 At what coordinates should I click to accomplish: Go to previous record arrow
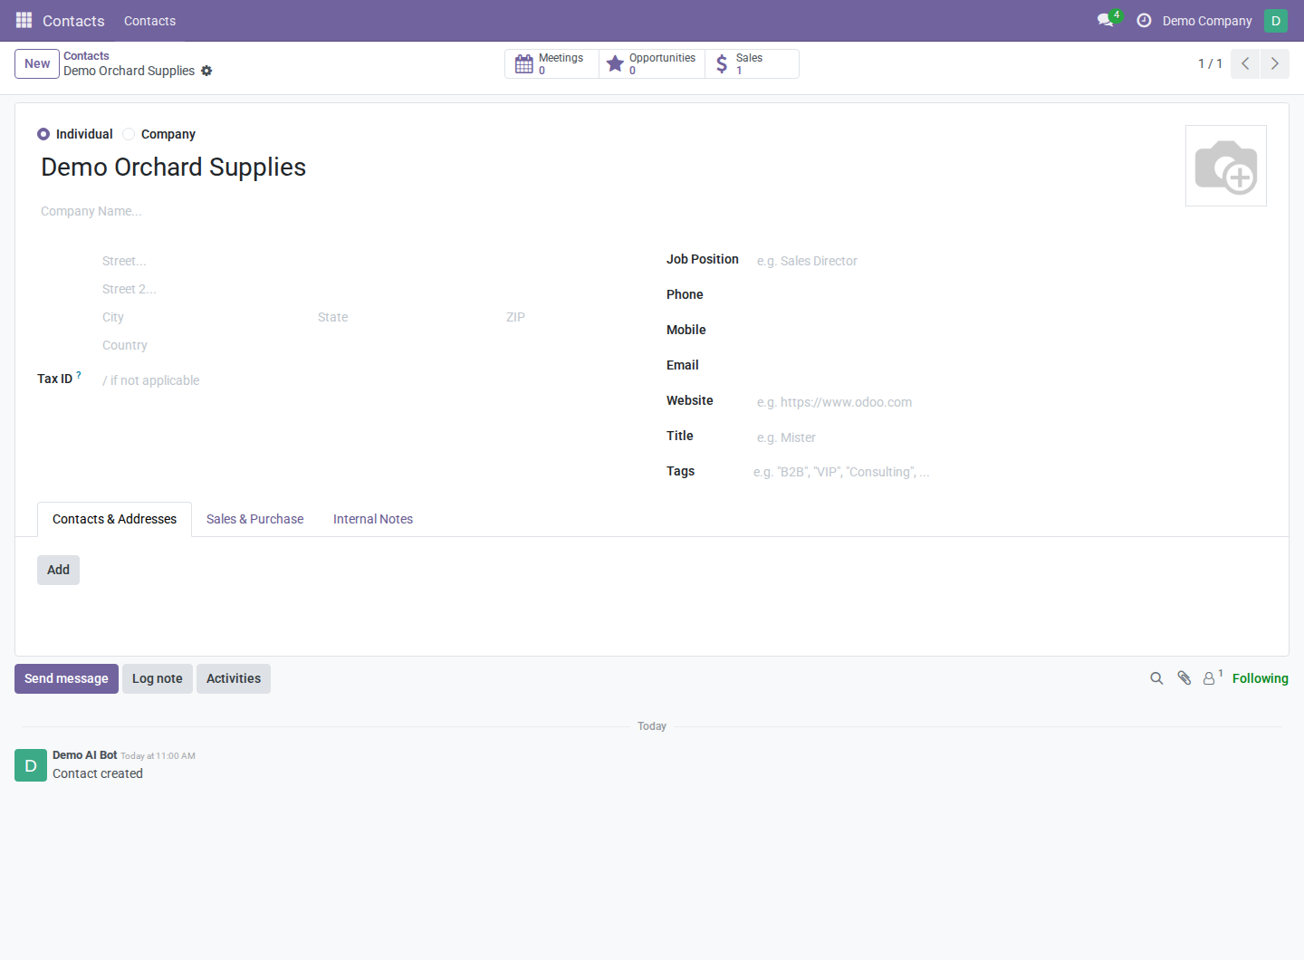tap(1245, 63)
